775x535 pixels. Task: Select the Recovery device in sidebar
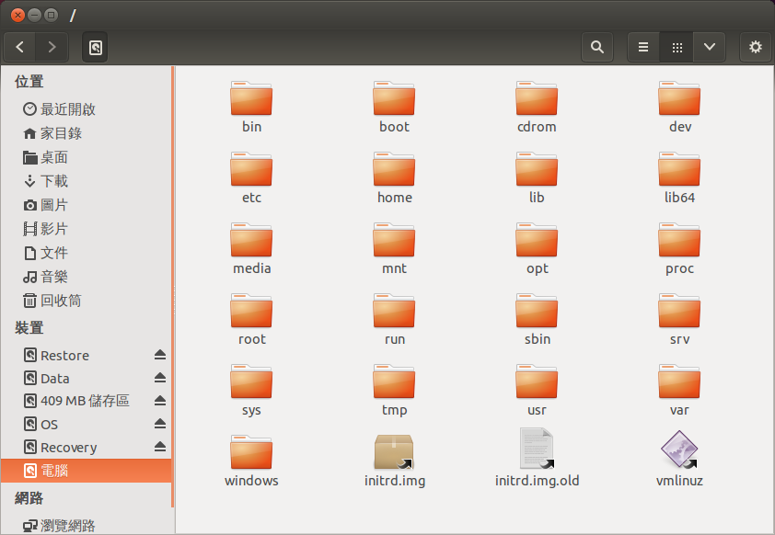(86, 448)
